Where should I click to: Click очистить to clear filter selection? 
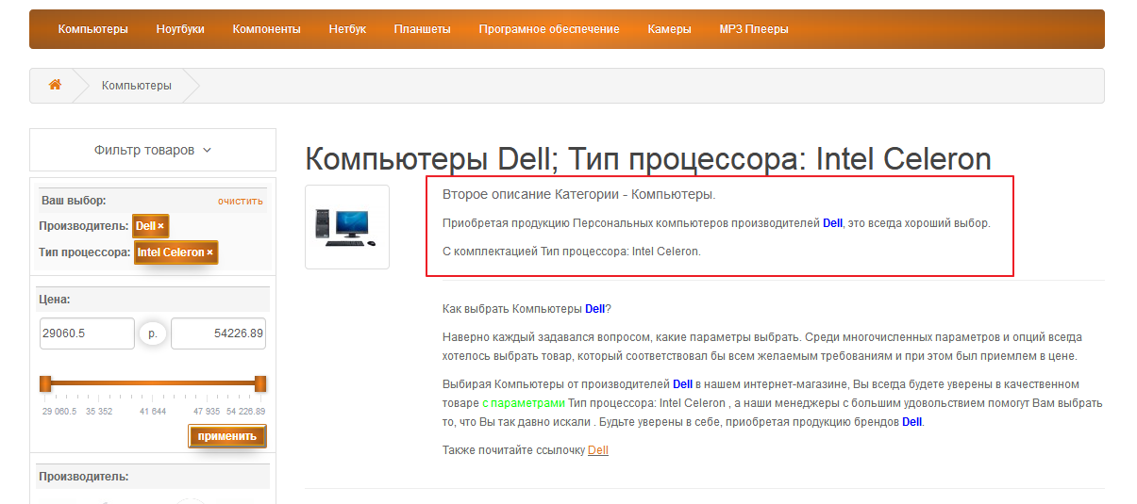(241, 201)
